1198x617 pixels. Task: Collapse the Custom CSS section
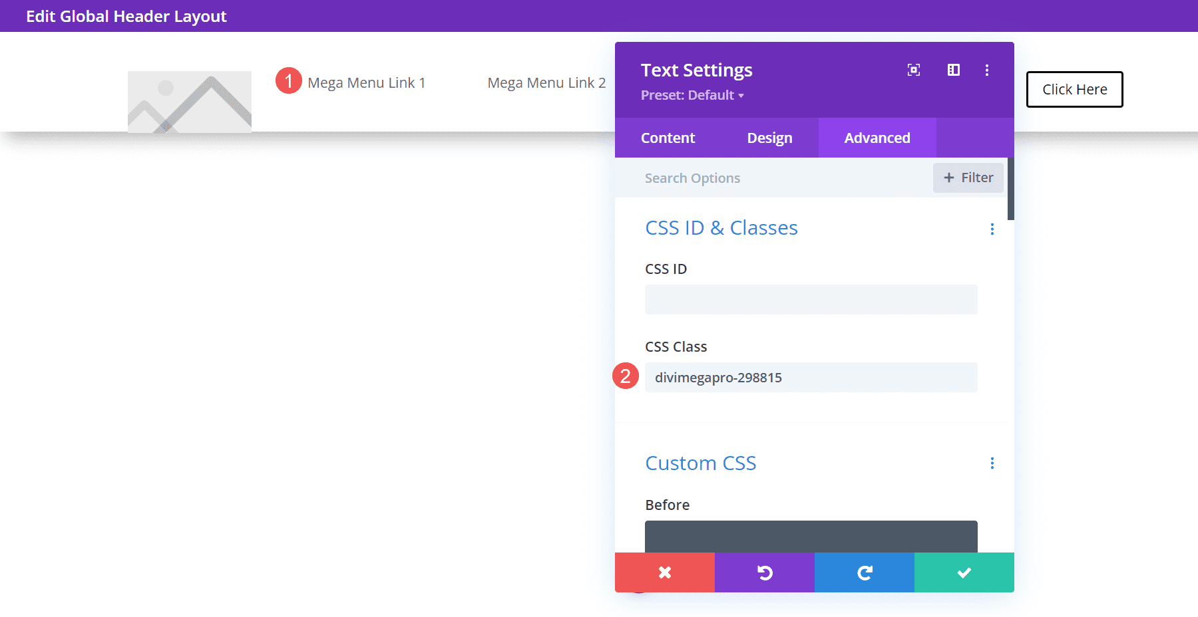(700, 463)
